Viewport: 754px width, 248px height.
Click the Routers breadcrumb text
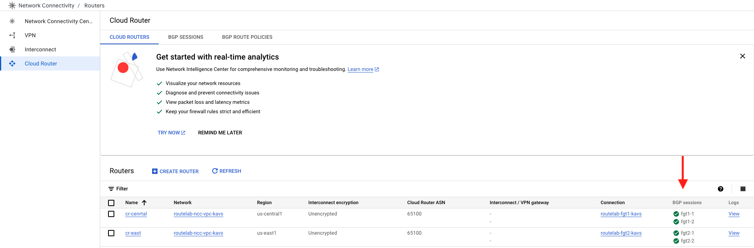pyautogui.click(x=94, y=5)
